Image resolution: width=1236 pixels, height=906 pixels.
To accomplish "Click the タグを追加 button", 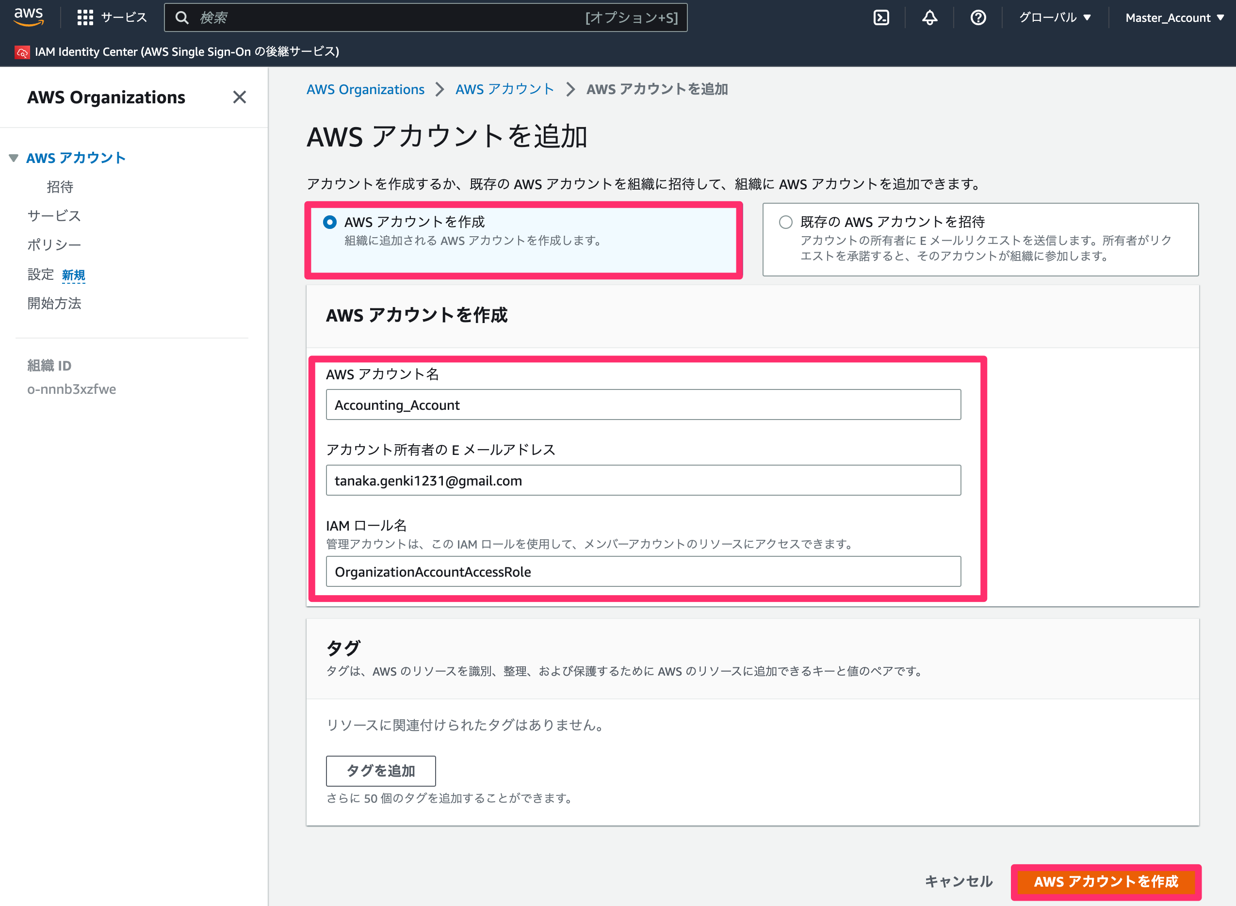I will pyautogui.click(x=381, y=771).
